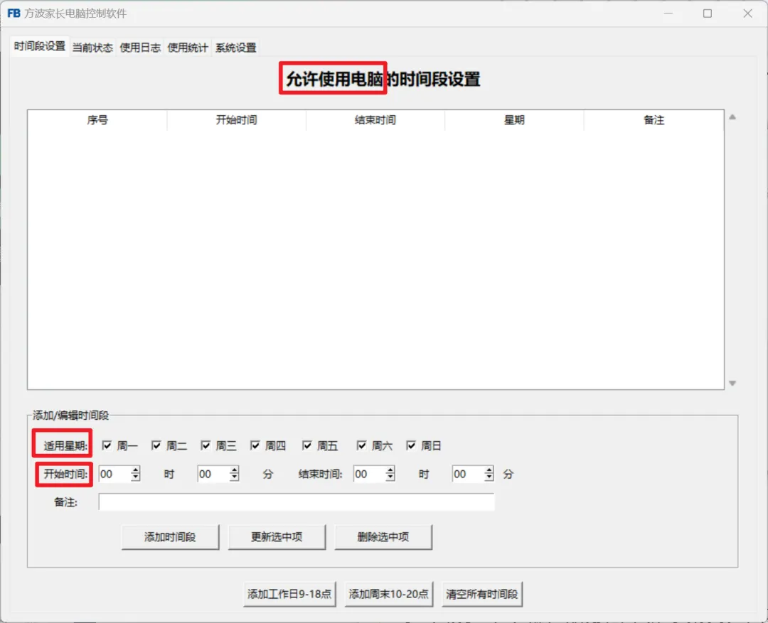Click the 星期 column header
The width and height of the screenshot is (768, 623).
(x=514, y=120)
